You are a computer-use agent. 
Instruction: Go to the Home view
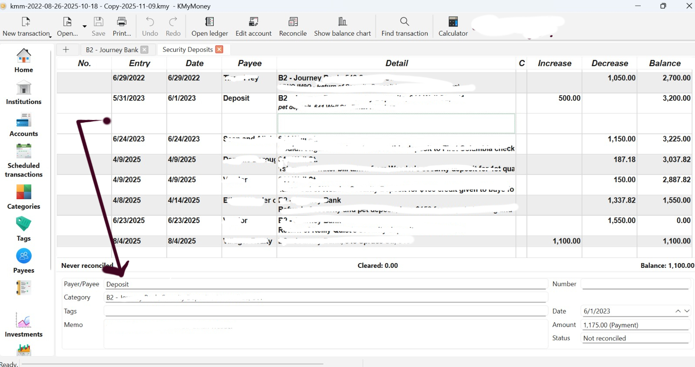(x=23, y=60)
